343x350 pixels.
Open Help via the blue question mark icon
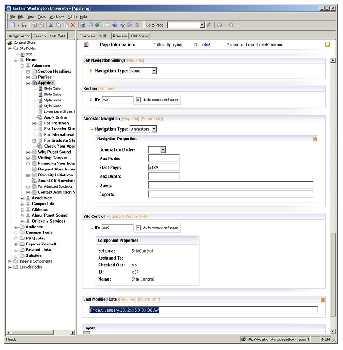click(115, 25)
